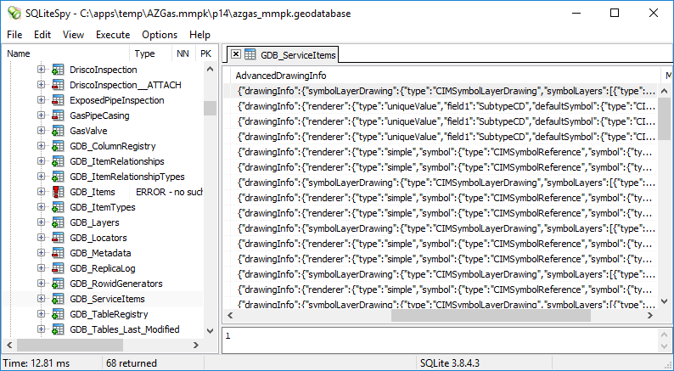Expand the DriscoInspection node
Image resolution: width=674 pixels, height=371 pixels.
41,70
